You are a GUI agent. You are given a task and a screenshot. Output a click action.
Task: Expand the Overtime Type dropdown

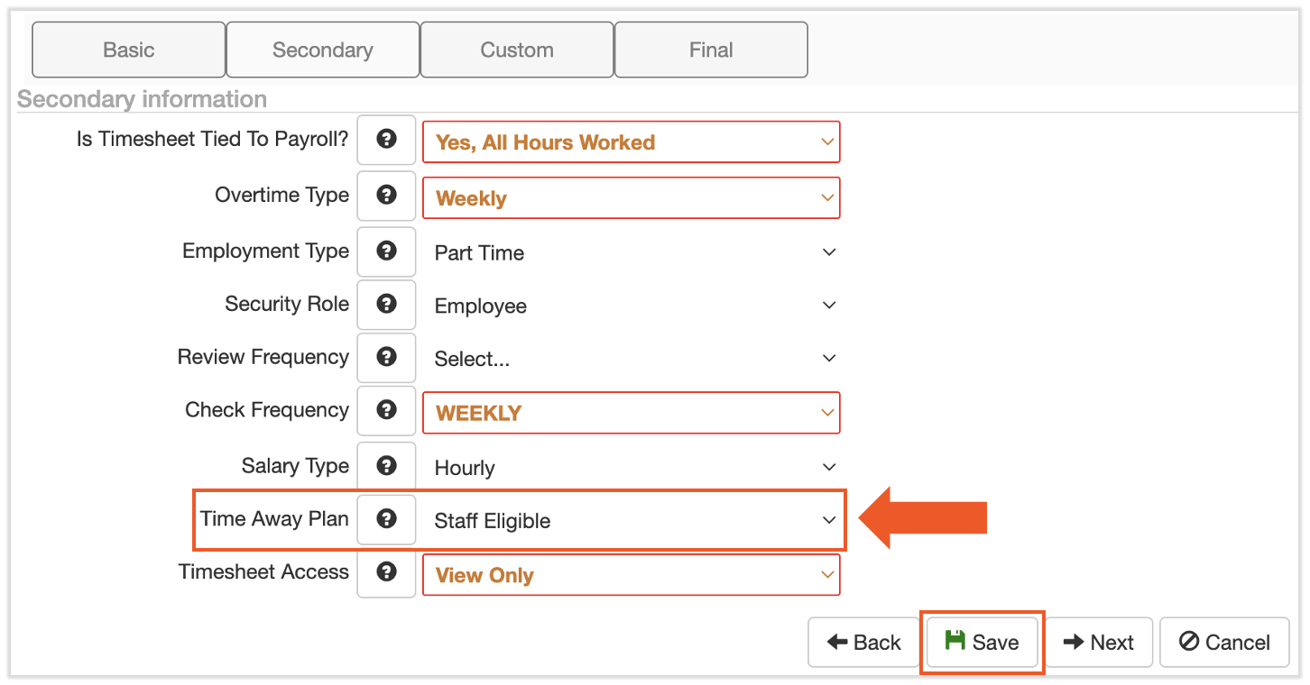click(x=632, y=198)
